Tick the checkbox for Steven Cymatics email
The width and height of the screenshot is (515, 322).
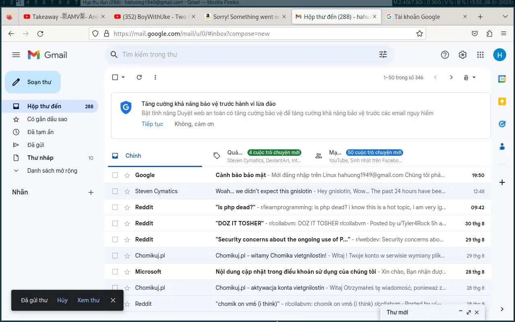tap(115, 191)
